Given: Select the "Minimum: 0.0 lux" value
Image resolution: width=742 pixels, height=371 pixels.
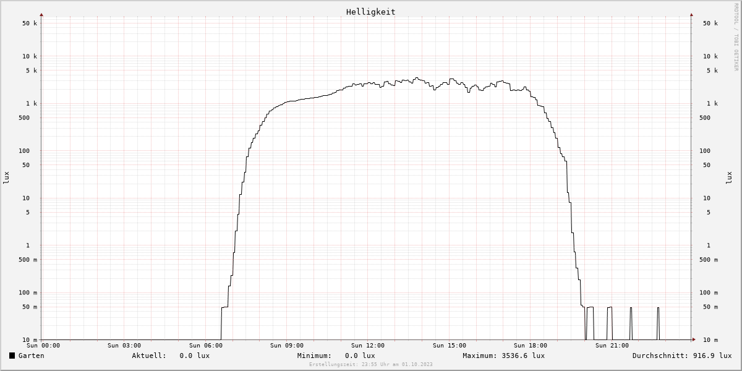Looking at the screenshot, I should click(x=336, y=356).
